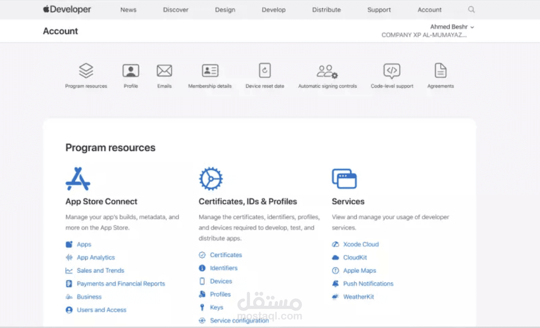Click the App Store Connect heading

pos(101,201)
